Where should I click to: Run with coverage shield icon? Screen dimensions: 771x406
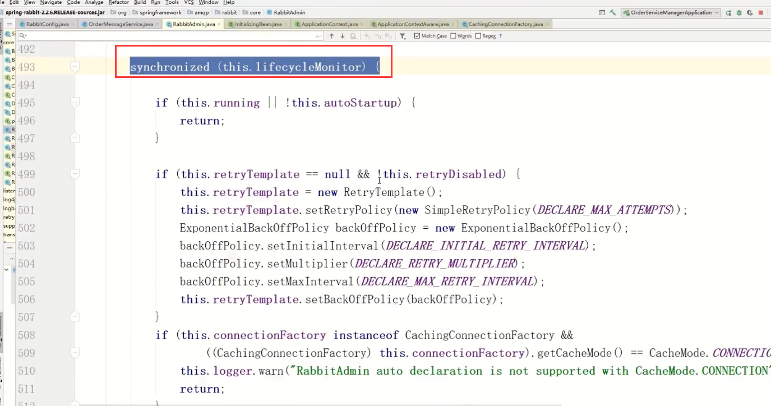(750, 12)
